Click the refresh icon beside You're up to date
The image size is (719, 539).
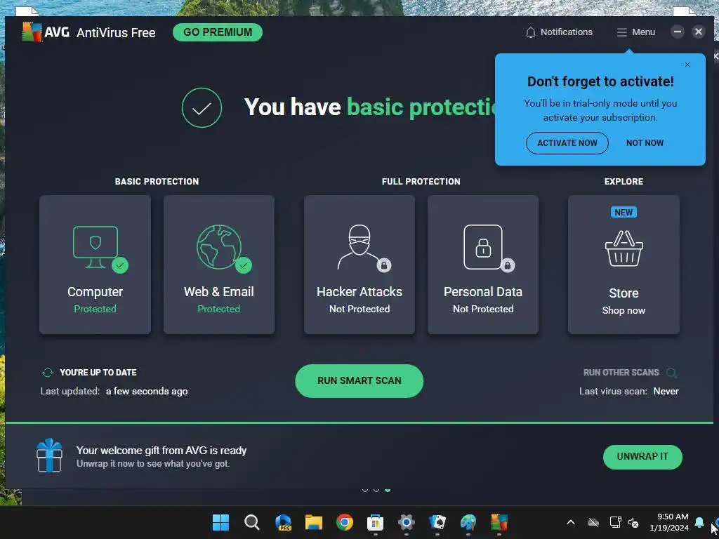tap(47, 373)
